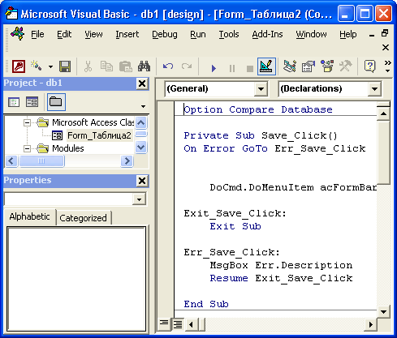Image resolution: width=397 pixels, height=338 pixels.
Task: Open the Properties Window toolbar icon
Action: point(309,66)
